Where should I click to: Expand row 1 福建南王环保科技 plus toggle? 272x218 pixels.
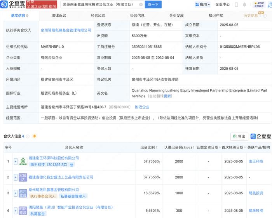click(x=16, y=161)
